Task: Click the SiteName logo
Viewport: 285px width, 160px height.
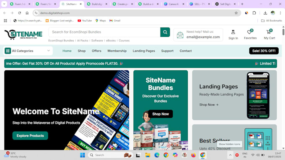Action: [x=23, y=34]
